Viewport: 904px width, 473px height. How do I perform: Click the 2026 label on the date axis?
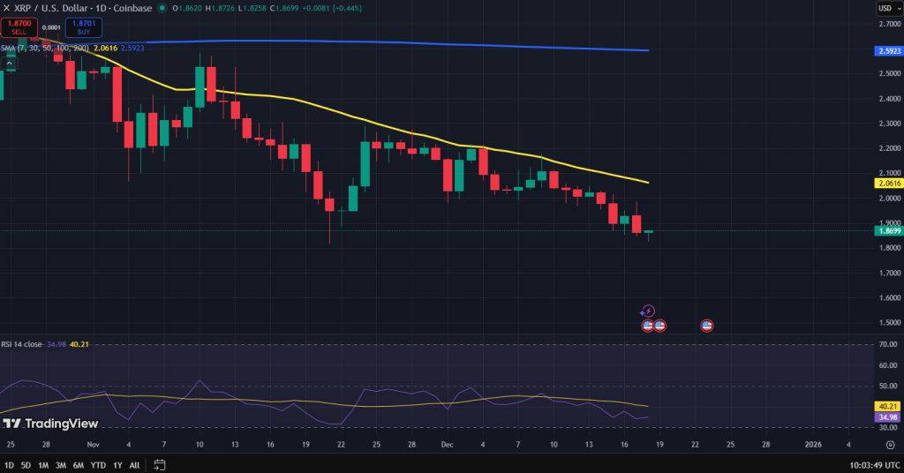coord(813,445)
